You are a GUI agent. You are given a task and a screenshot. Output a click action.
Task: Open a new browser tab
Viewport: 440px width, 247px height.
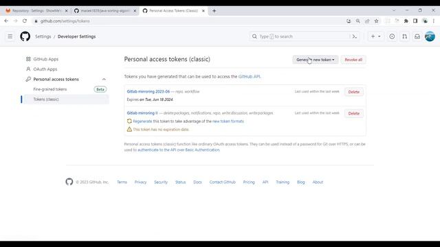coord(214,11)
